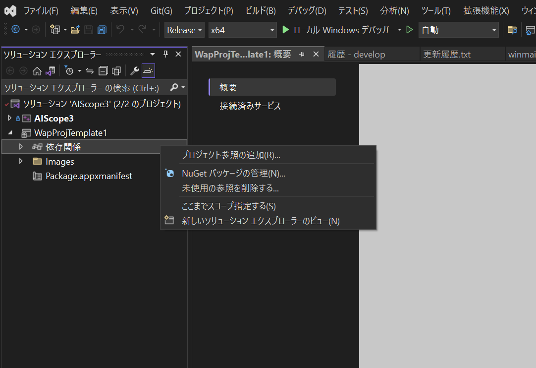536x368 pixels.
Task: Open the デバッグ(D) menu
Action: click(x=306, y=10)
